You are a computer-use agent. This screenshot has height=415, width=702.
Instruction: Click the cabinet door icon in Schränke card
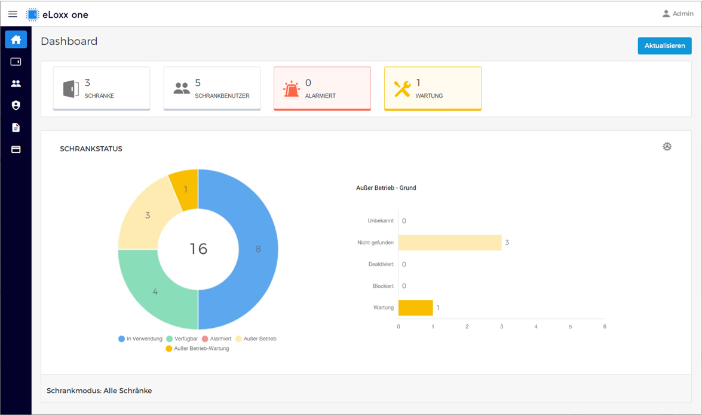70,88
